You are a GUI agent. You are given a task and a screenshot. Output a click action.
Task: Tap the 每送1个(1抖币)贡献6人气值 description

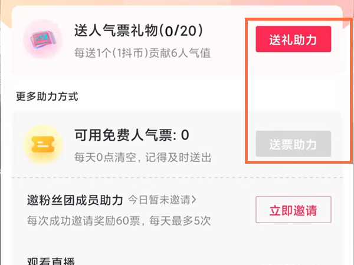tap(143, 54)
